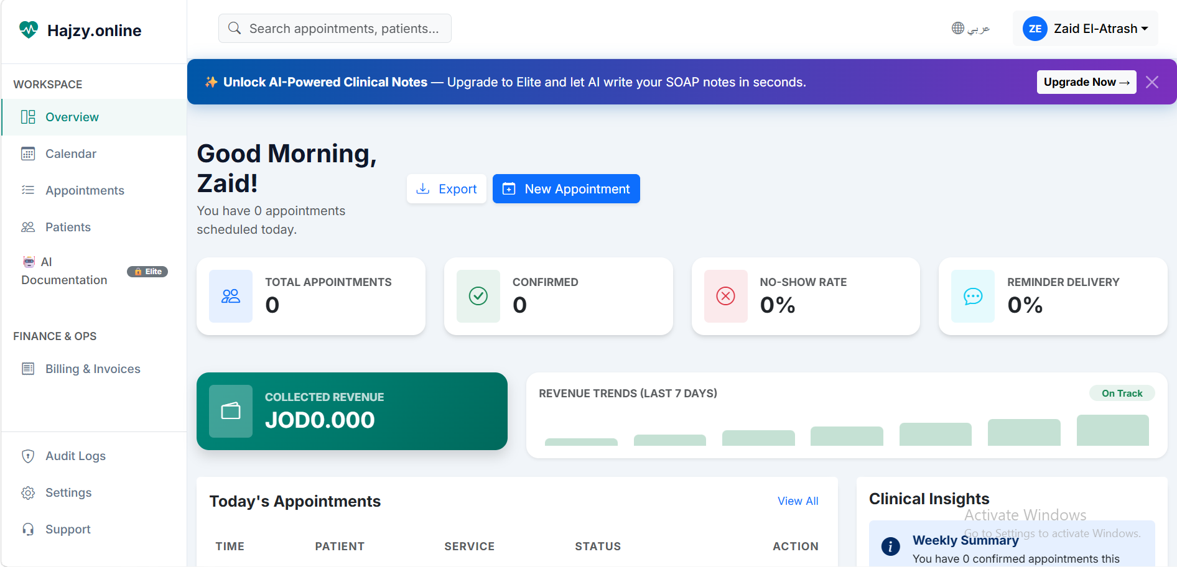Click the Confirmed checkmark icon
1177x567 pixels.
(478, 296)
